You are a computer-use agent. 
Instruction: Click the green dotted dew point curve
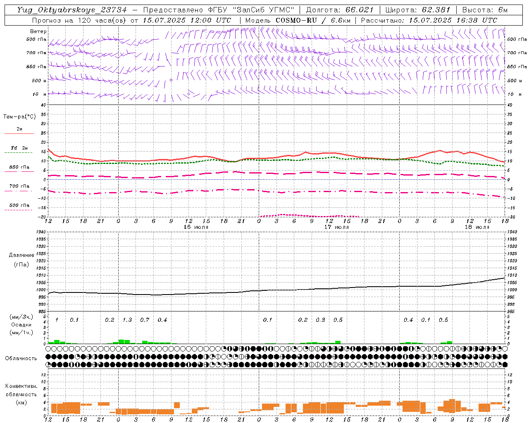click(x=276, y=160)
